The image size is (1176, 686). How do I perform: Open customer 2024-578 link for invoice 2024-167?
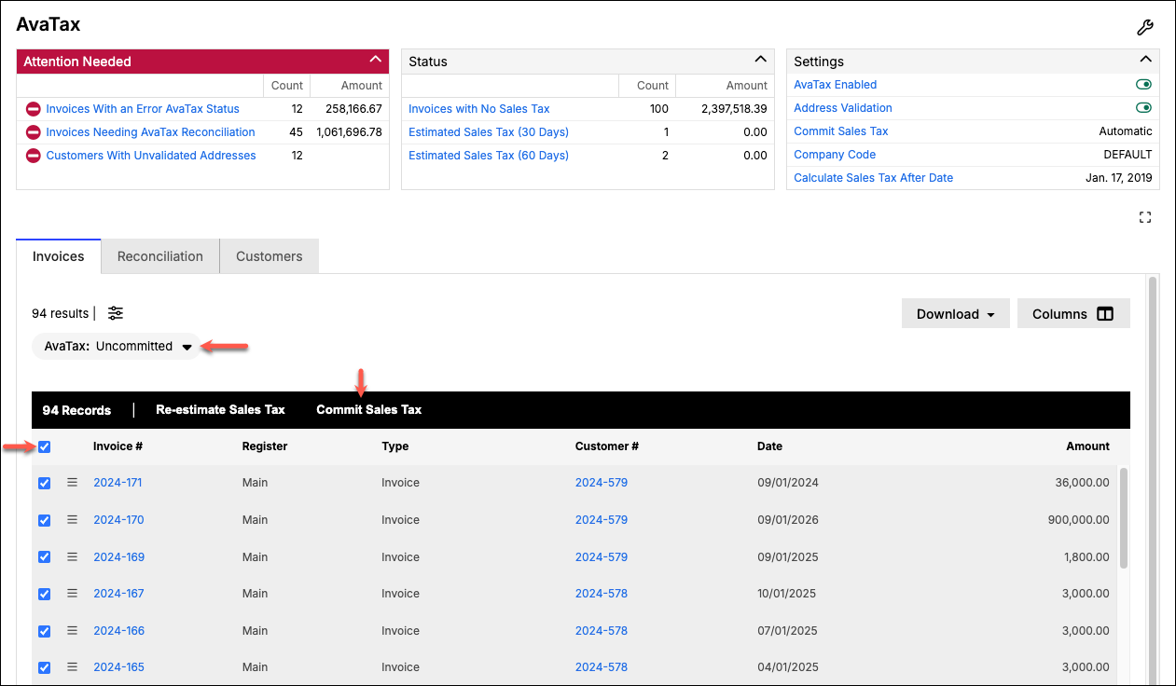[x=602, y=594]
